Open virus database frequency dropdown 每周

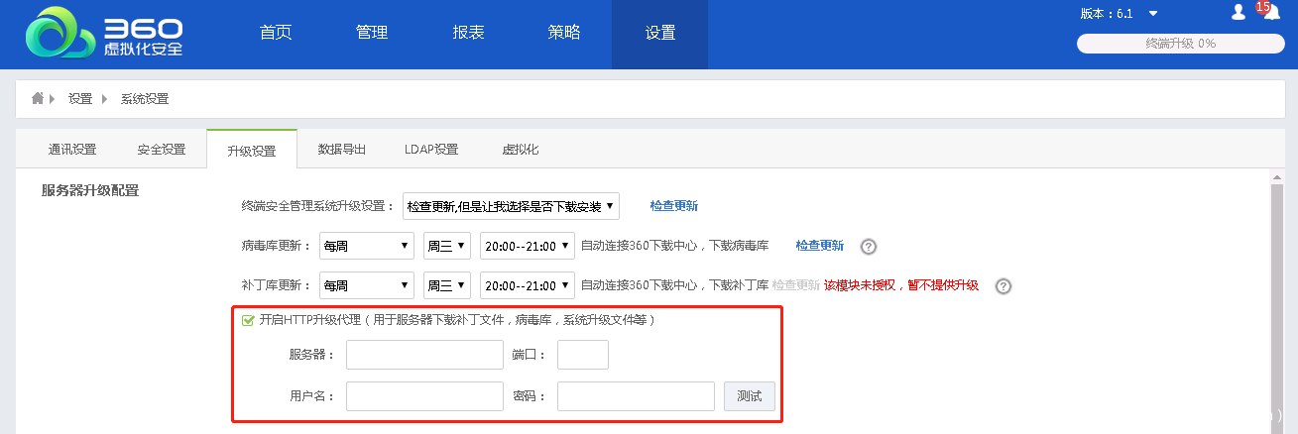[x=366, y=246]
